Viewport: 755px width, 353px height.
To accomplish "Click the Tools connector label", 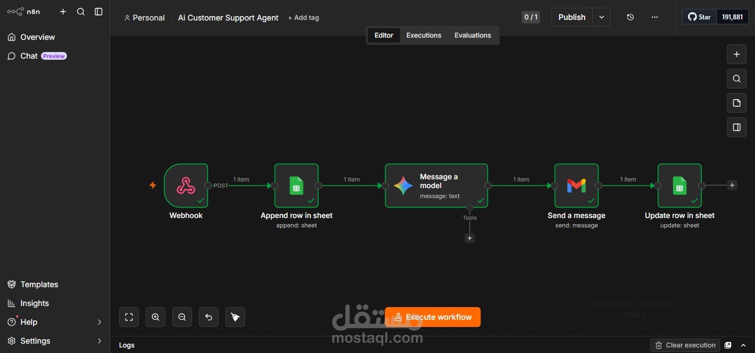I will (469, 217).
